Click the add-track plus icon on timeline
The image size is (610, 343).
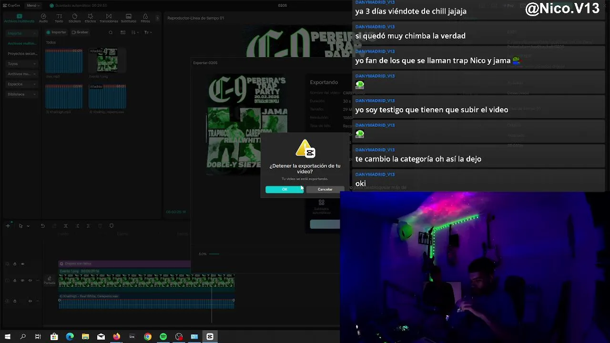coord(8,226)
